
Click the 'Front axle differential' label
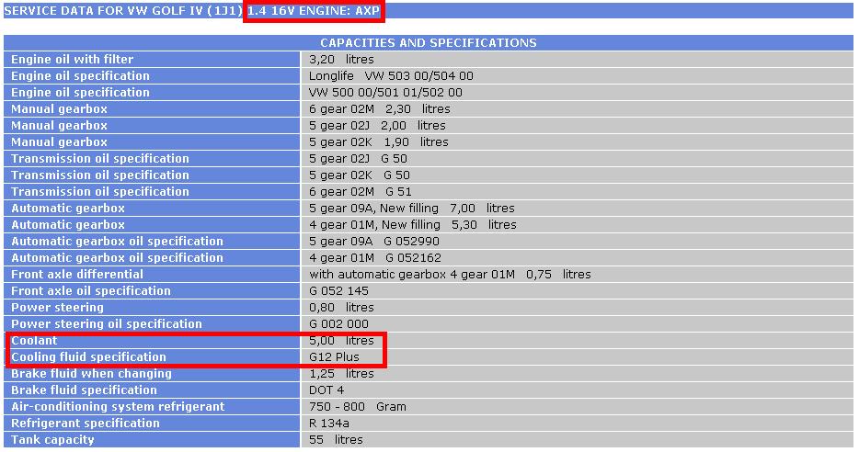click(77, 274)
